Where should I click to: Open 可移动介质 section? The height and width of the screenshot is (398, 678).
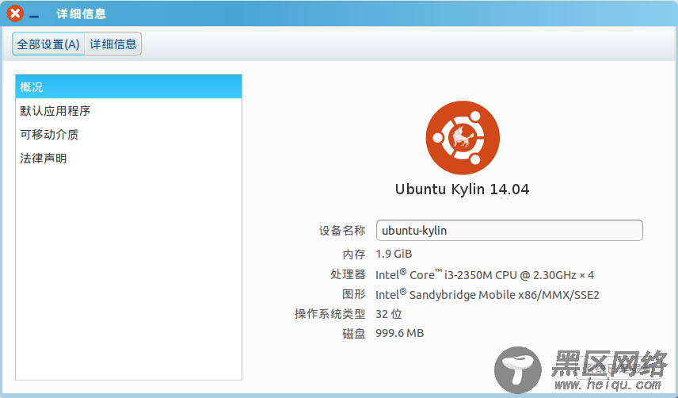(128, 135)
